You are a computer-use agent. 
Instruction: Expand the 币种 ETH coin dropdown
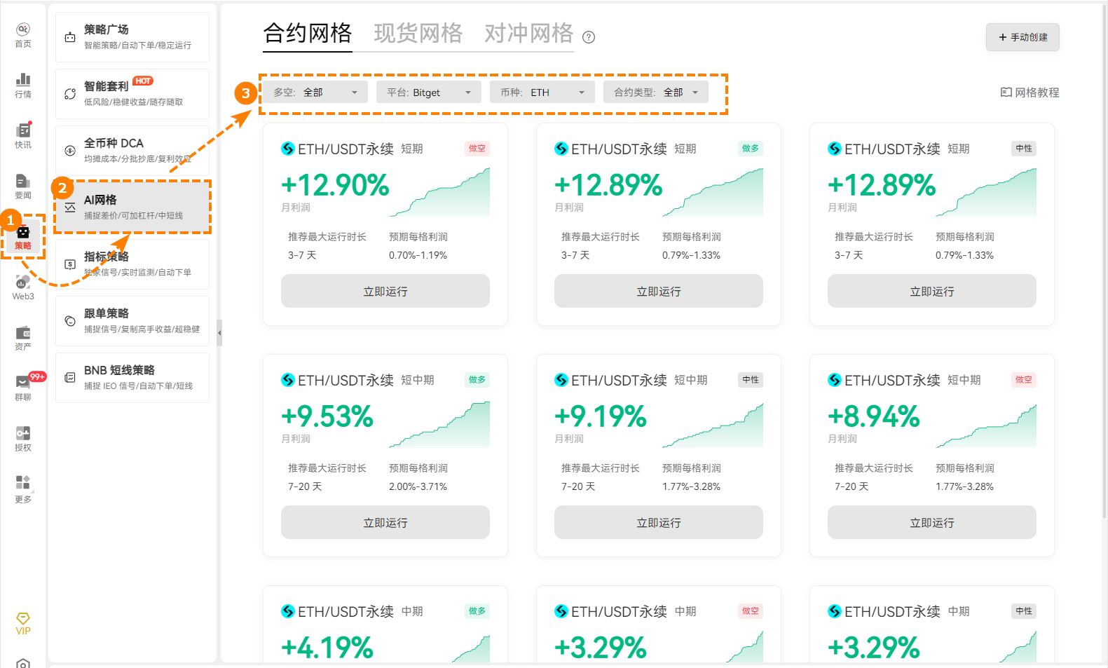coord(542,92)
